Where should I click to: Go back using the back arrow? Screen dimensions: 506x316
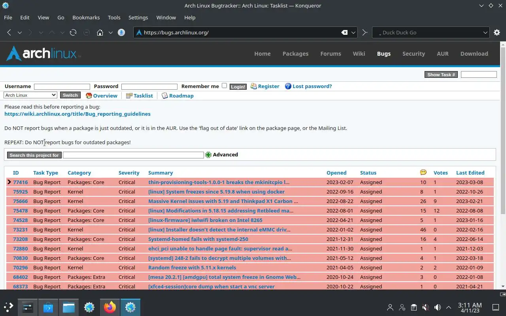[9, 32]
